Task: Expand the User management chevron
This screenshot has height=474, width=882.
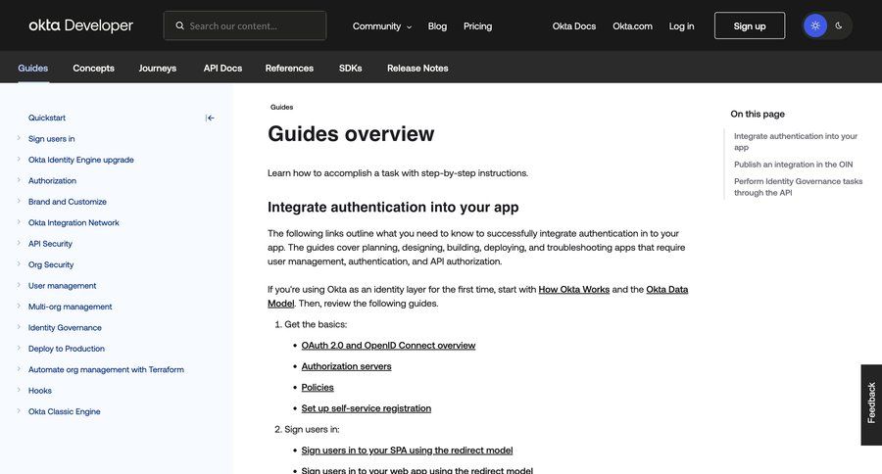Action: (x=19, y=285)
